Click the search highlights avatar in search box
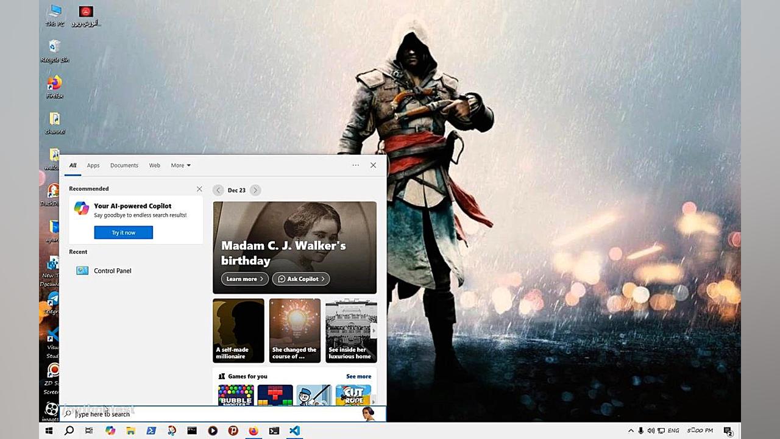Image resolution: width=780 pixels, height=439 pixels. point(368,414)
